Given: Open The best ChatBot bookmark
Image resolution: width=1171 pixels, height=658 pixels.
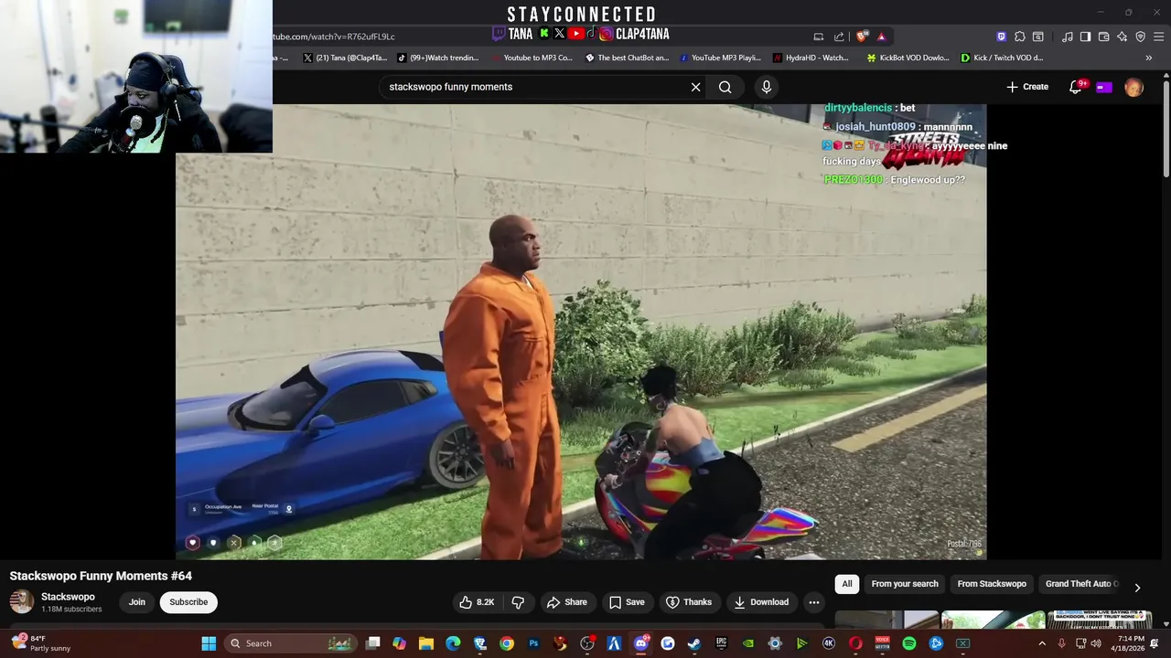Looking at the screenshot, I should click(628, 58).
